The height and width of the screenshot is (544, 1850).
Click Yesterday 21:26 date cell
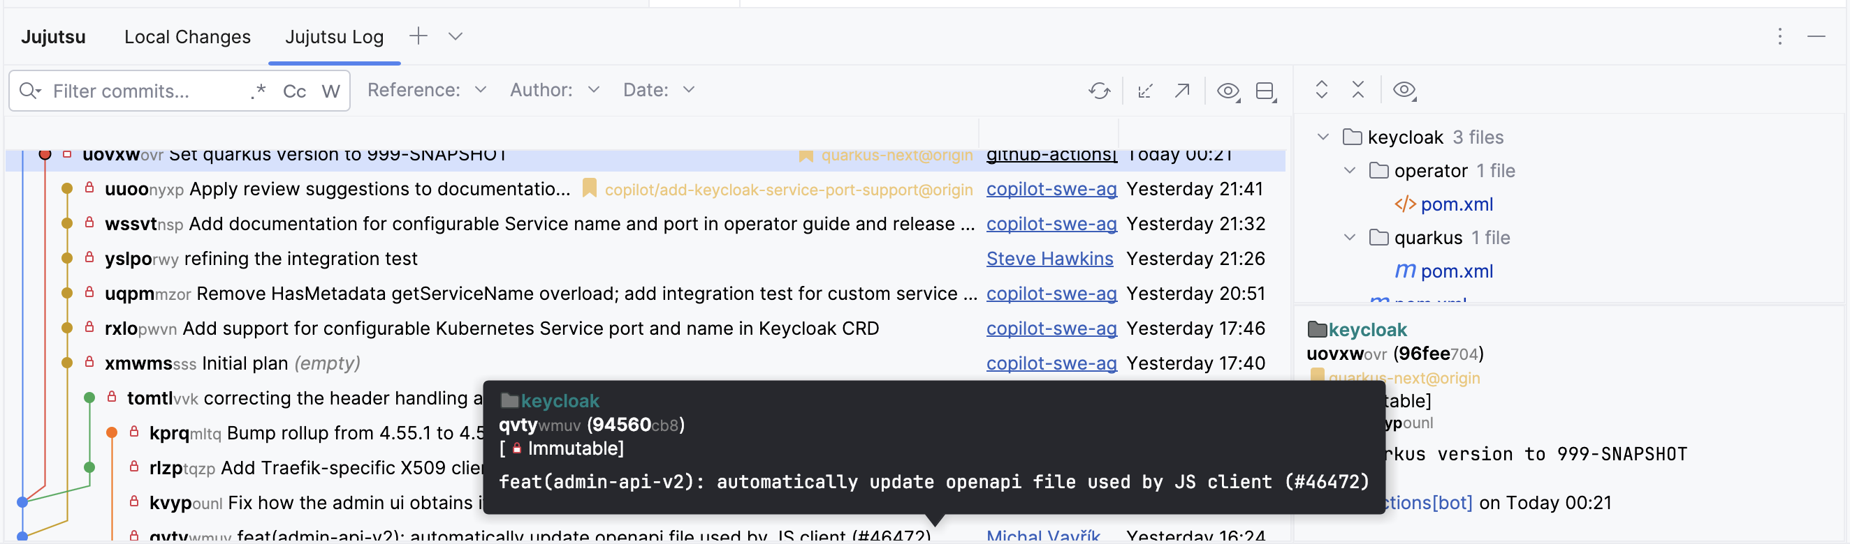pos(1195,259)
